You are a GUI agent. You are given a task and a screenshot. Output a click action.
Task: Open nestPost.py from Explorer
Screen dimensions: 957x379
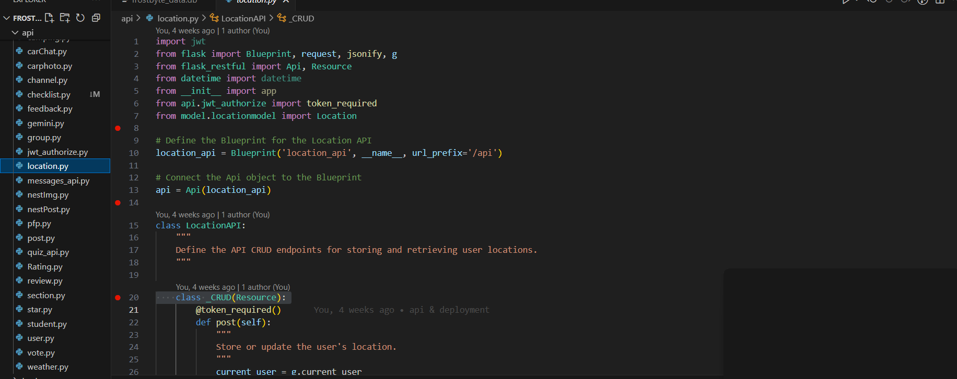pos(49,210)
